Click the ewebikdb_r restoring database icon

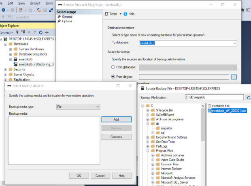point(15,64)
